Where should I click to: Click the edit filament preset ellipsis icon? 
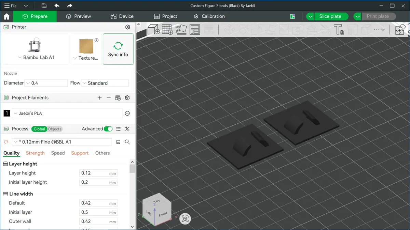(127, 113)
